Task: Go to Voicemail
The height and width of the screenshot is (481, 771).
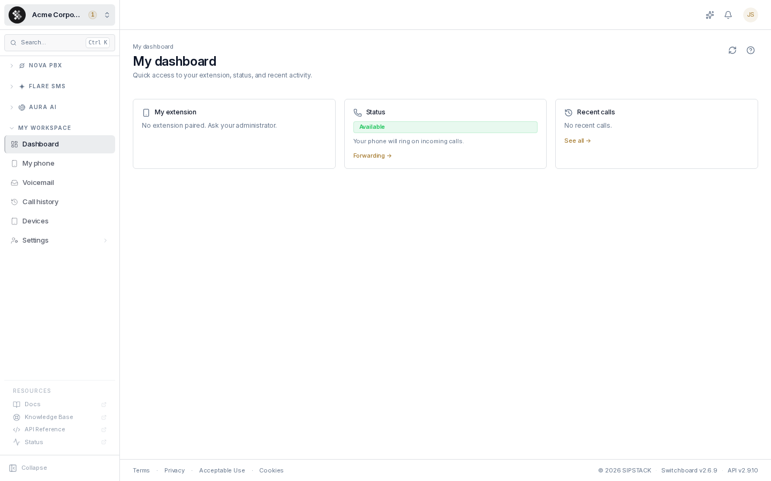Action: pyautogui.click(x=60, y=183)
